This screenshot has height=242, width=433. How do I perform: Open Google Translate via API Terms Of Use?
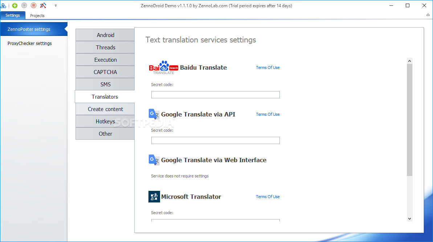(267, 114)
